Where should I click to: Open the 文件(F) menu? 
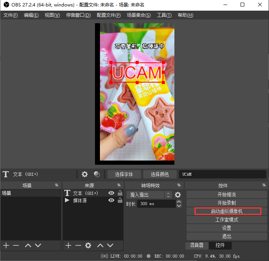(x=11, y=15)
